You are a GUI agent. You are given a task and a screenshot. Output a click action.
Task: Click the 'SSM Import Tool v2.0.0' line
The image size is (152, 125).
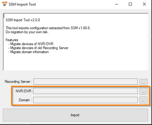click(x=23, y=20)
